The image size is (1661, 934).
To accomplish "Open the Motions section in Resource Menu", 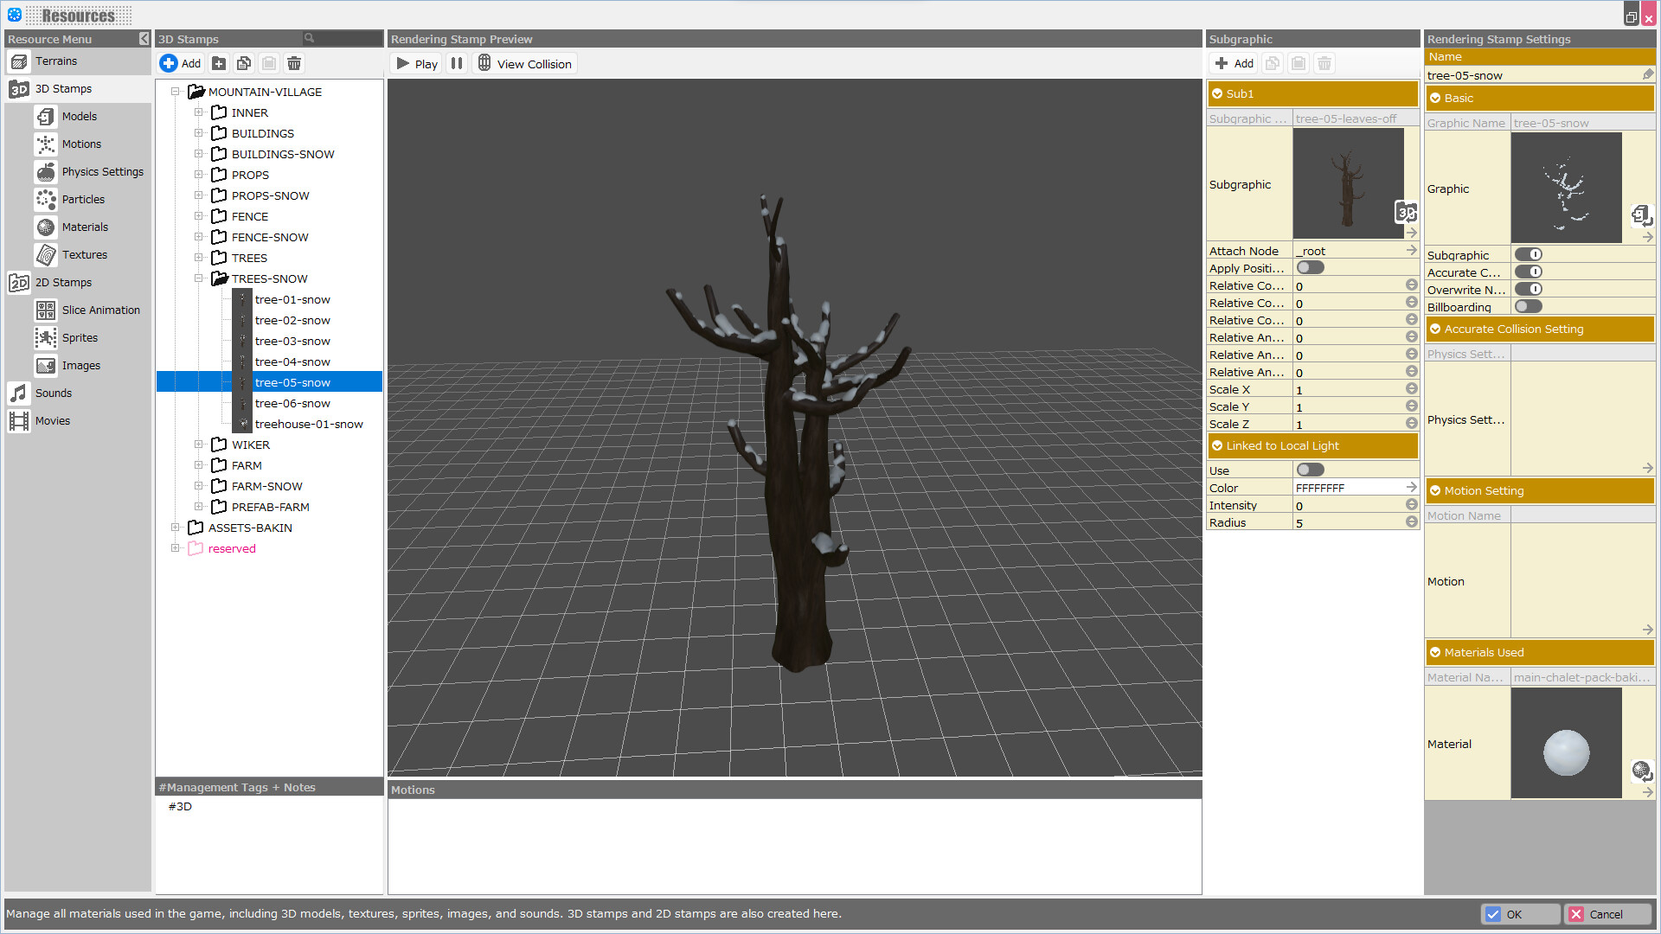I will click(45, 144).
